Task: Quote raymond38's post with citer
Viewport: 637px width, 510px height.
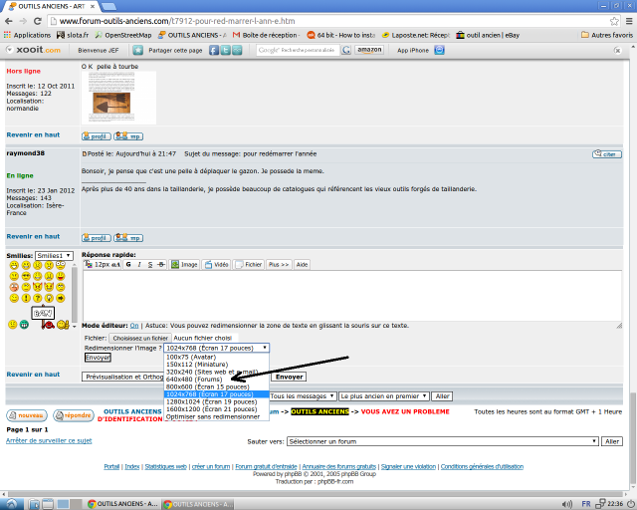Action: (x=606, y=154)
